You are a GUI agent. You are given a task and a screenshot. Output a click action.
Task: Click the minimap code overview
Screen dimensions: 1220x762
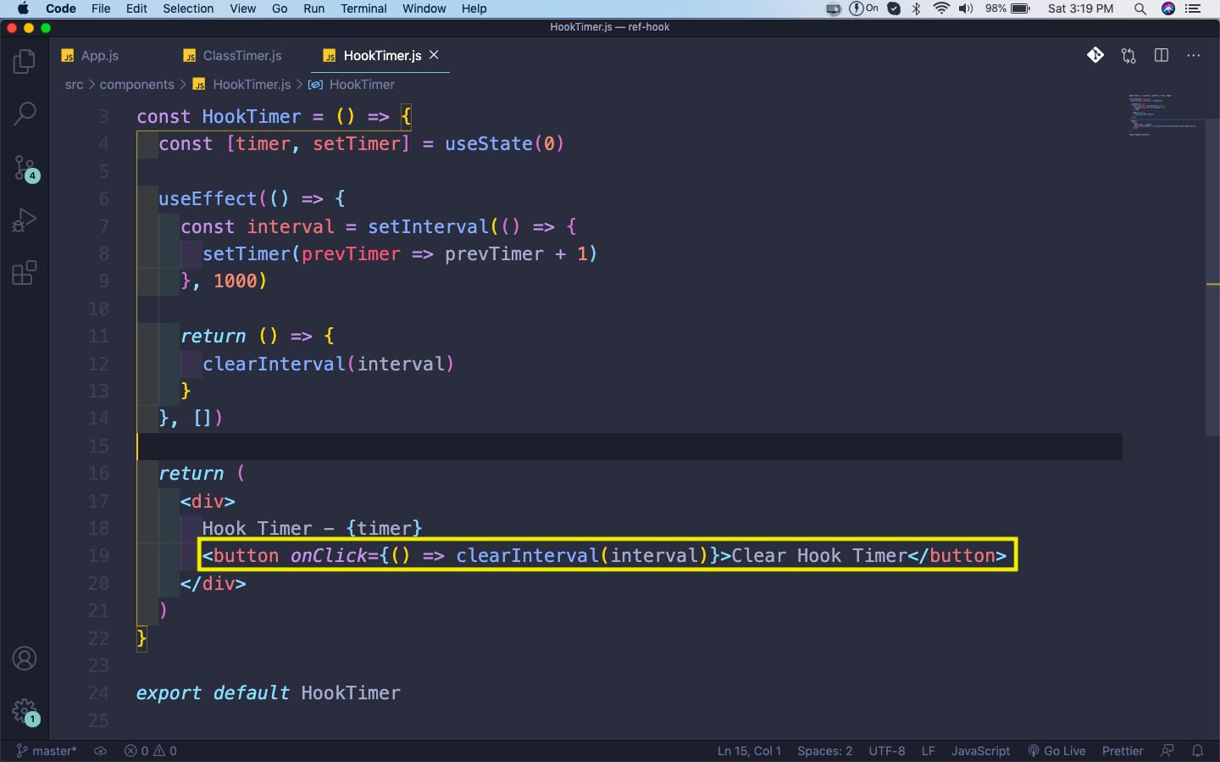click(x=1165, y=114)
